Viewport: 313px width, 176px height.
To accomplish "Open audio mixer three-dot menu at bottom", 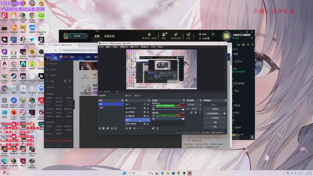I will click(158, 128).
